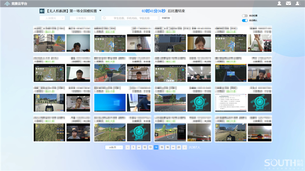Screen dimensions: 305x171
Task: Click the 竞赛云平台 logo icon
Action: pyautogui.click(x=7, y=3)
